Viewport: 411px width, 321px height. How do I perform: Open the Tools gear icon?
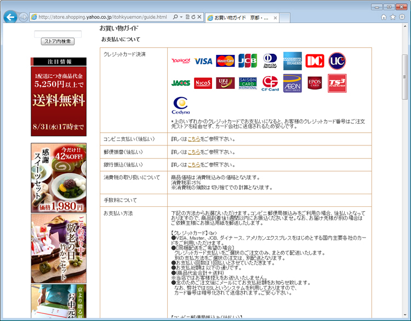[402, 17]
